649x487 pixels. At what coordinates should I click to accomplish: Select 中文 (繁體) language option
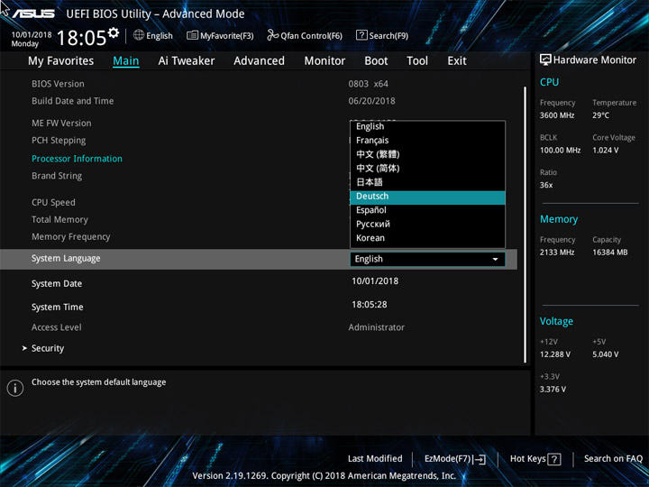(x=427, y=154)
